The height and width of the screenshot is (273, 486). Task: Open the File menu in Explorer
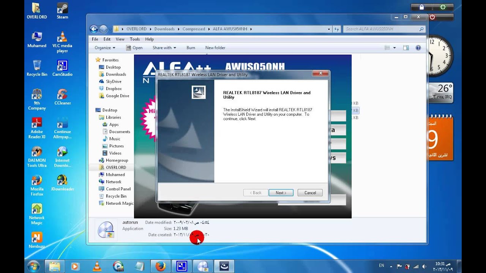[95, 39]
